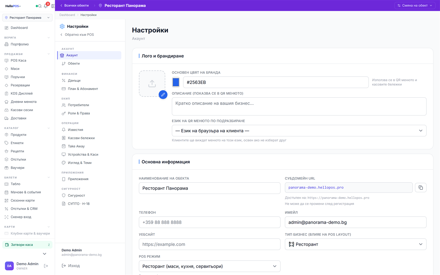This screenshot has width=440, height=275.
Task: Open the Доставки truck icon
Action: click(7, 118)
